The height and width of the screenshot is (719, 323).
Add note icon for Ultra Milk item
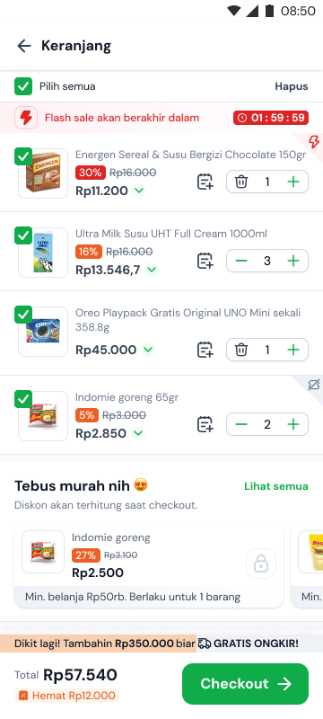(205, 261)
